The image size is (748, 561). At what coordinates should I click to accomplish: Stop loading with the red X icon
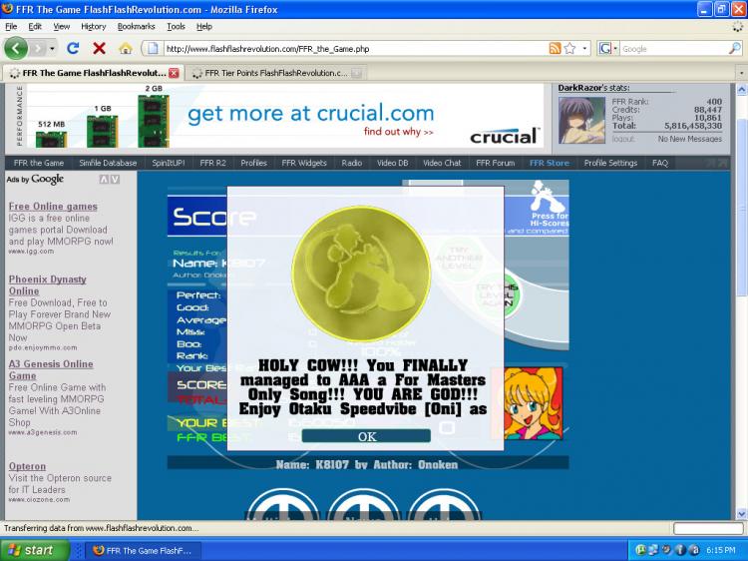[99, 48]
